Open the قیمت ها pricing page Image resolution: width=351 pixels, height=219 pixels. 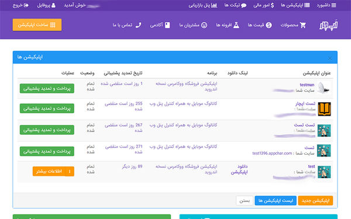(260, 25)
